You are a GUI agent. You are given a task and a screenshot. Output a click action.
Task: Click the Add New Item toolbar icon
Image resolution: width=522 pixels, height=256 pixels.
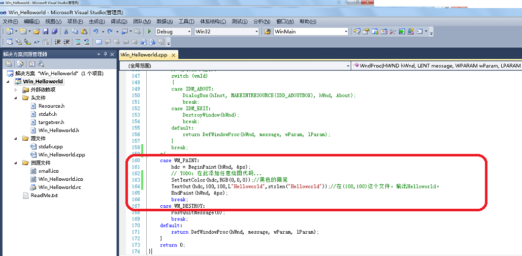pyautogui.click(x=23, y=31)
